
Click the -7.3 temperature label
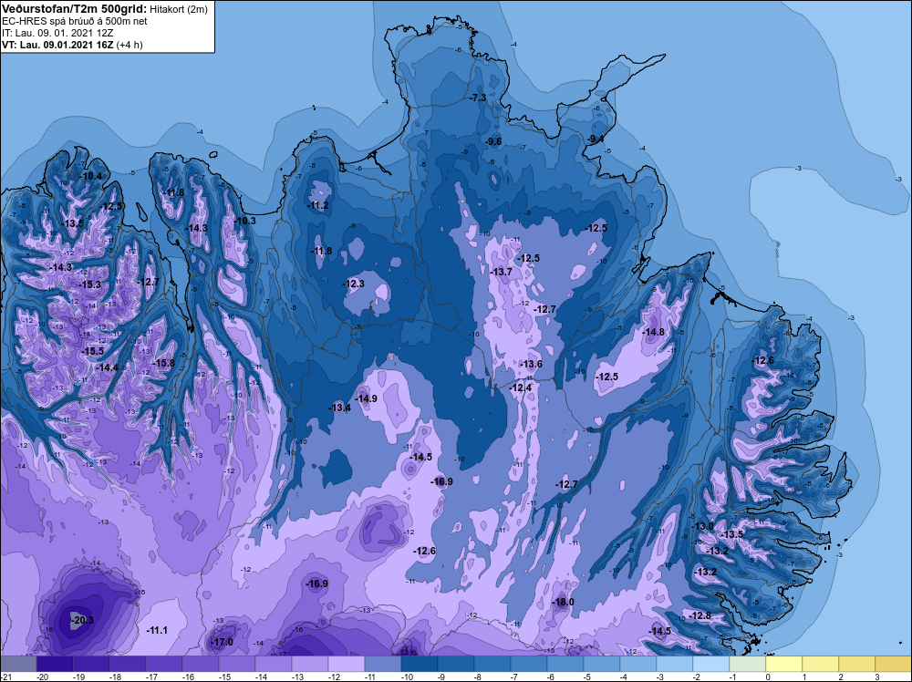(x=478, y=98)
